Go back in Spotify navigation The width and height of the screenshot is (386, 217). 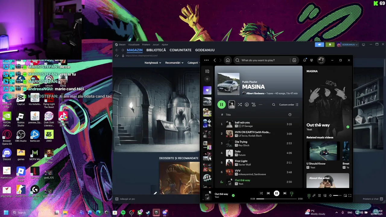pyautogui.click(x=215, y=60)
